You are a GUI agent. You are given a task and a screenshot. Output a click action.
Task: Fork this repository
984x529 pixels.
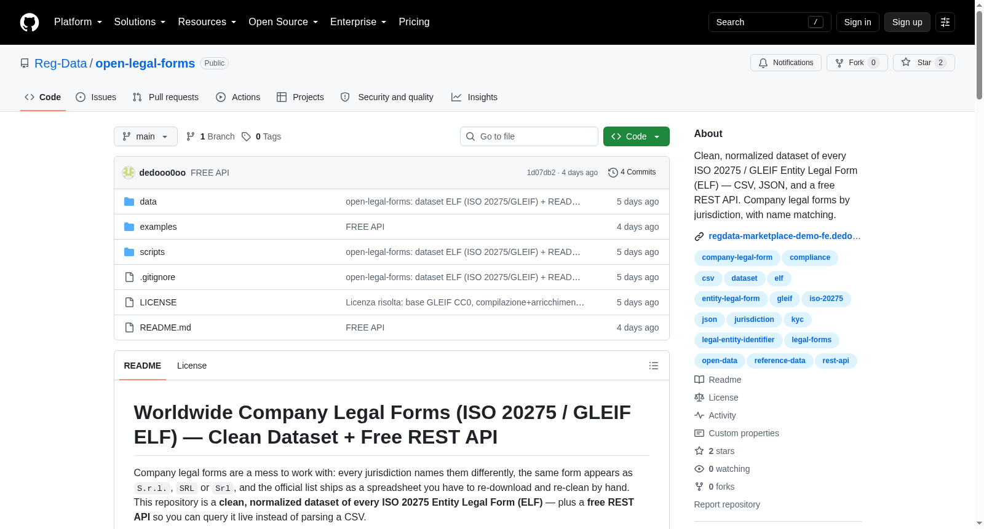[857, 63]
